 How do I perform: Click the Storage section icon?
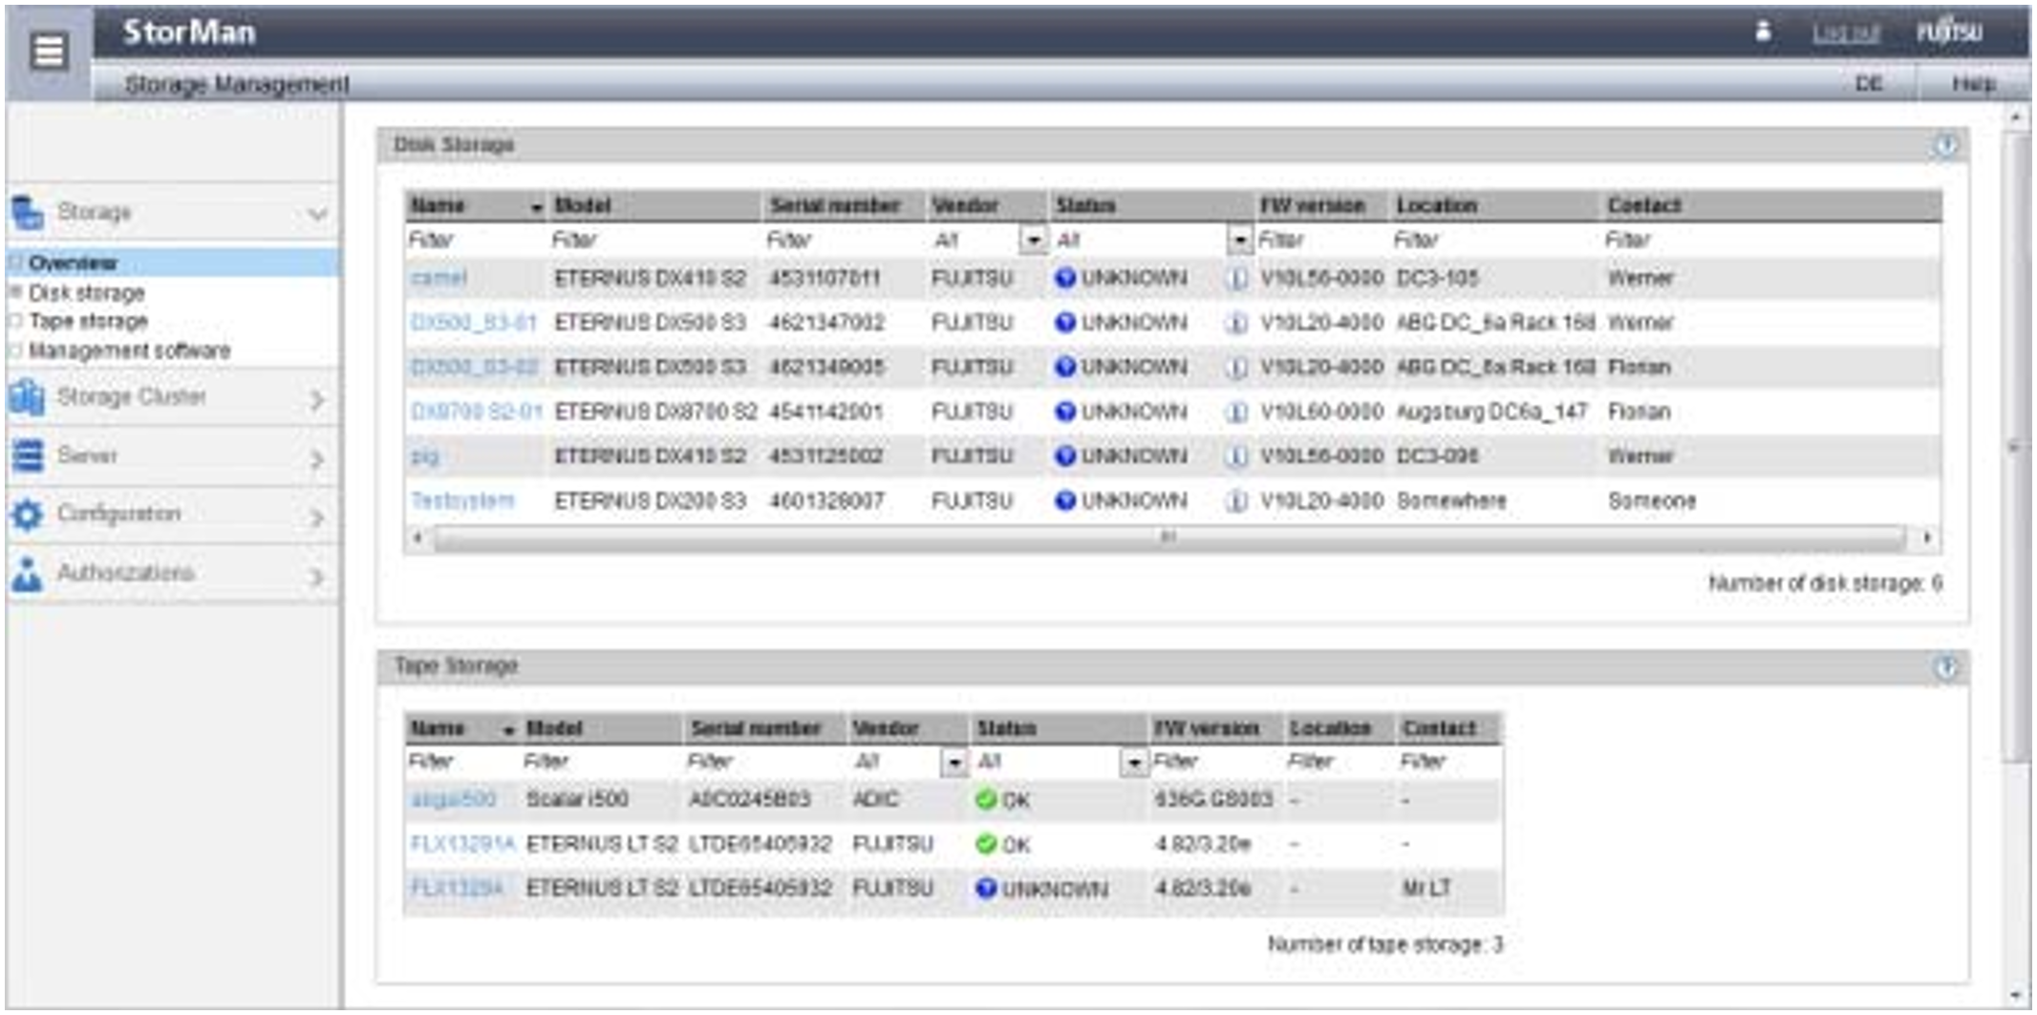(x=27, y=212)
